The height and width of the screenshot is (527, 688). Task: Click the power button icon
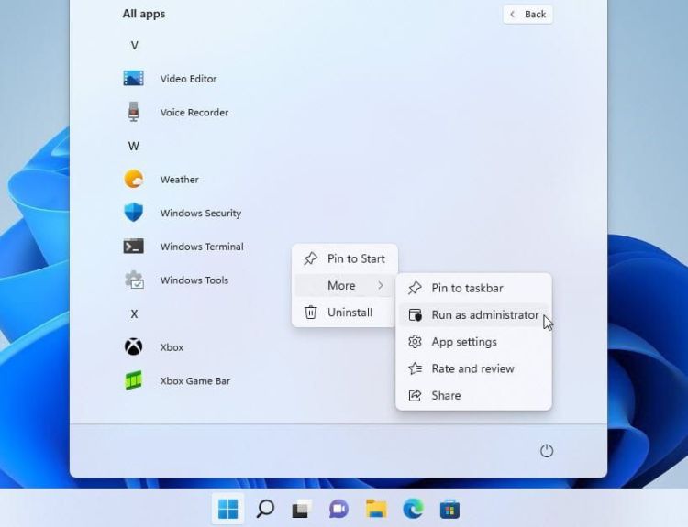[547, 451]
